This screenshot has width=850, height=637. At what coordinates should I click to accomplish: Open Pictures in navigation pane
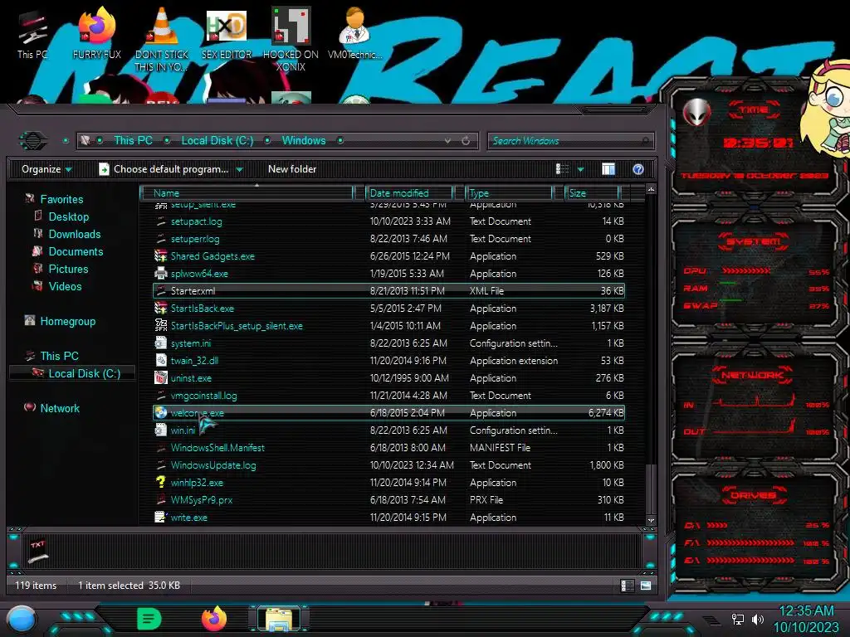click(68, 270)
